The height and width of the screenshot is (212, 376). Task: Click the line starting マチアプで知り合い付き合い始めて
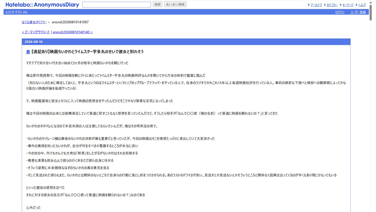point(77,63)
